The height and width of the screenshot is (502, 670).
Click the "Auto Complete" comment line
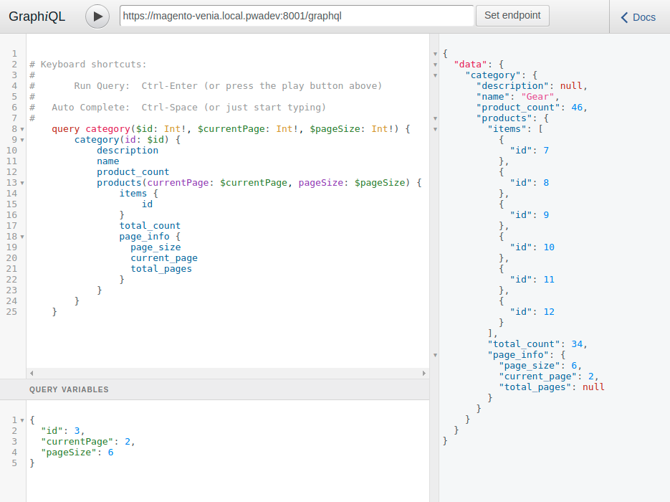coord(177,108)
